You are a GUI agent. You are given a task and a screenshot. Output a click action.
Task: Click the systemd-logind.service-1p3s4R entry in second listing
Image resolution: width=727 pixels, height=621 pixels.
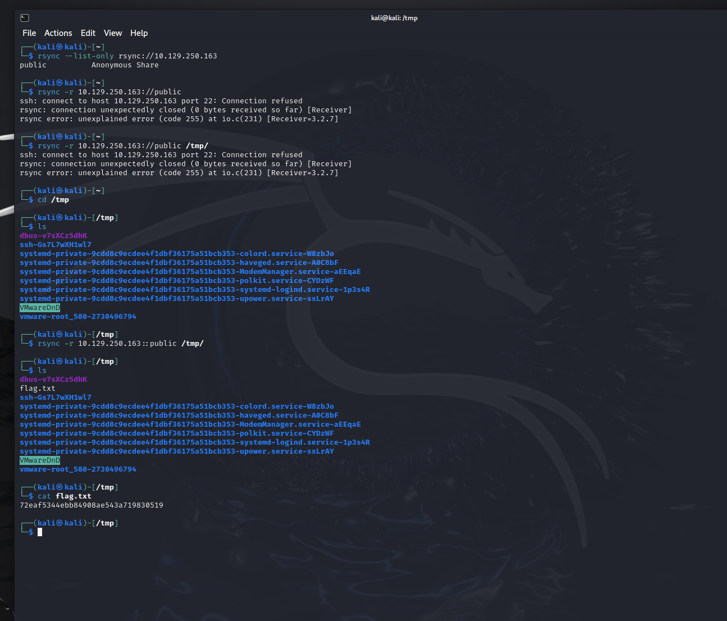[x=195, y=442]
